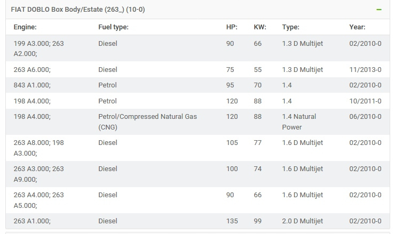This screenshot has width=395, height=234.
Task: Select engine row 263 A8.000; 198 A3.000
Action: click(197, 148)
